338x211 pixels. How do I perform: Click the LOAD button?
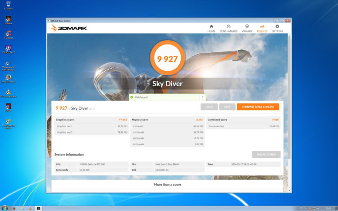[209, 107]
